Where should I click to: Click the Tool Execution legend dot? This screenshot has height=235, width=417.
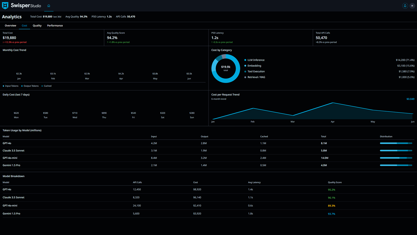[x=246, y=71]
